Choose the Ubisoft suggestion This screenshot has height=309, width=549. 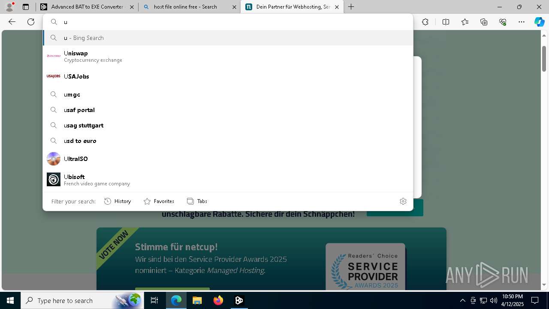click(228, 180)
